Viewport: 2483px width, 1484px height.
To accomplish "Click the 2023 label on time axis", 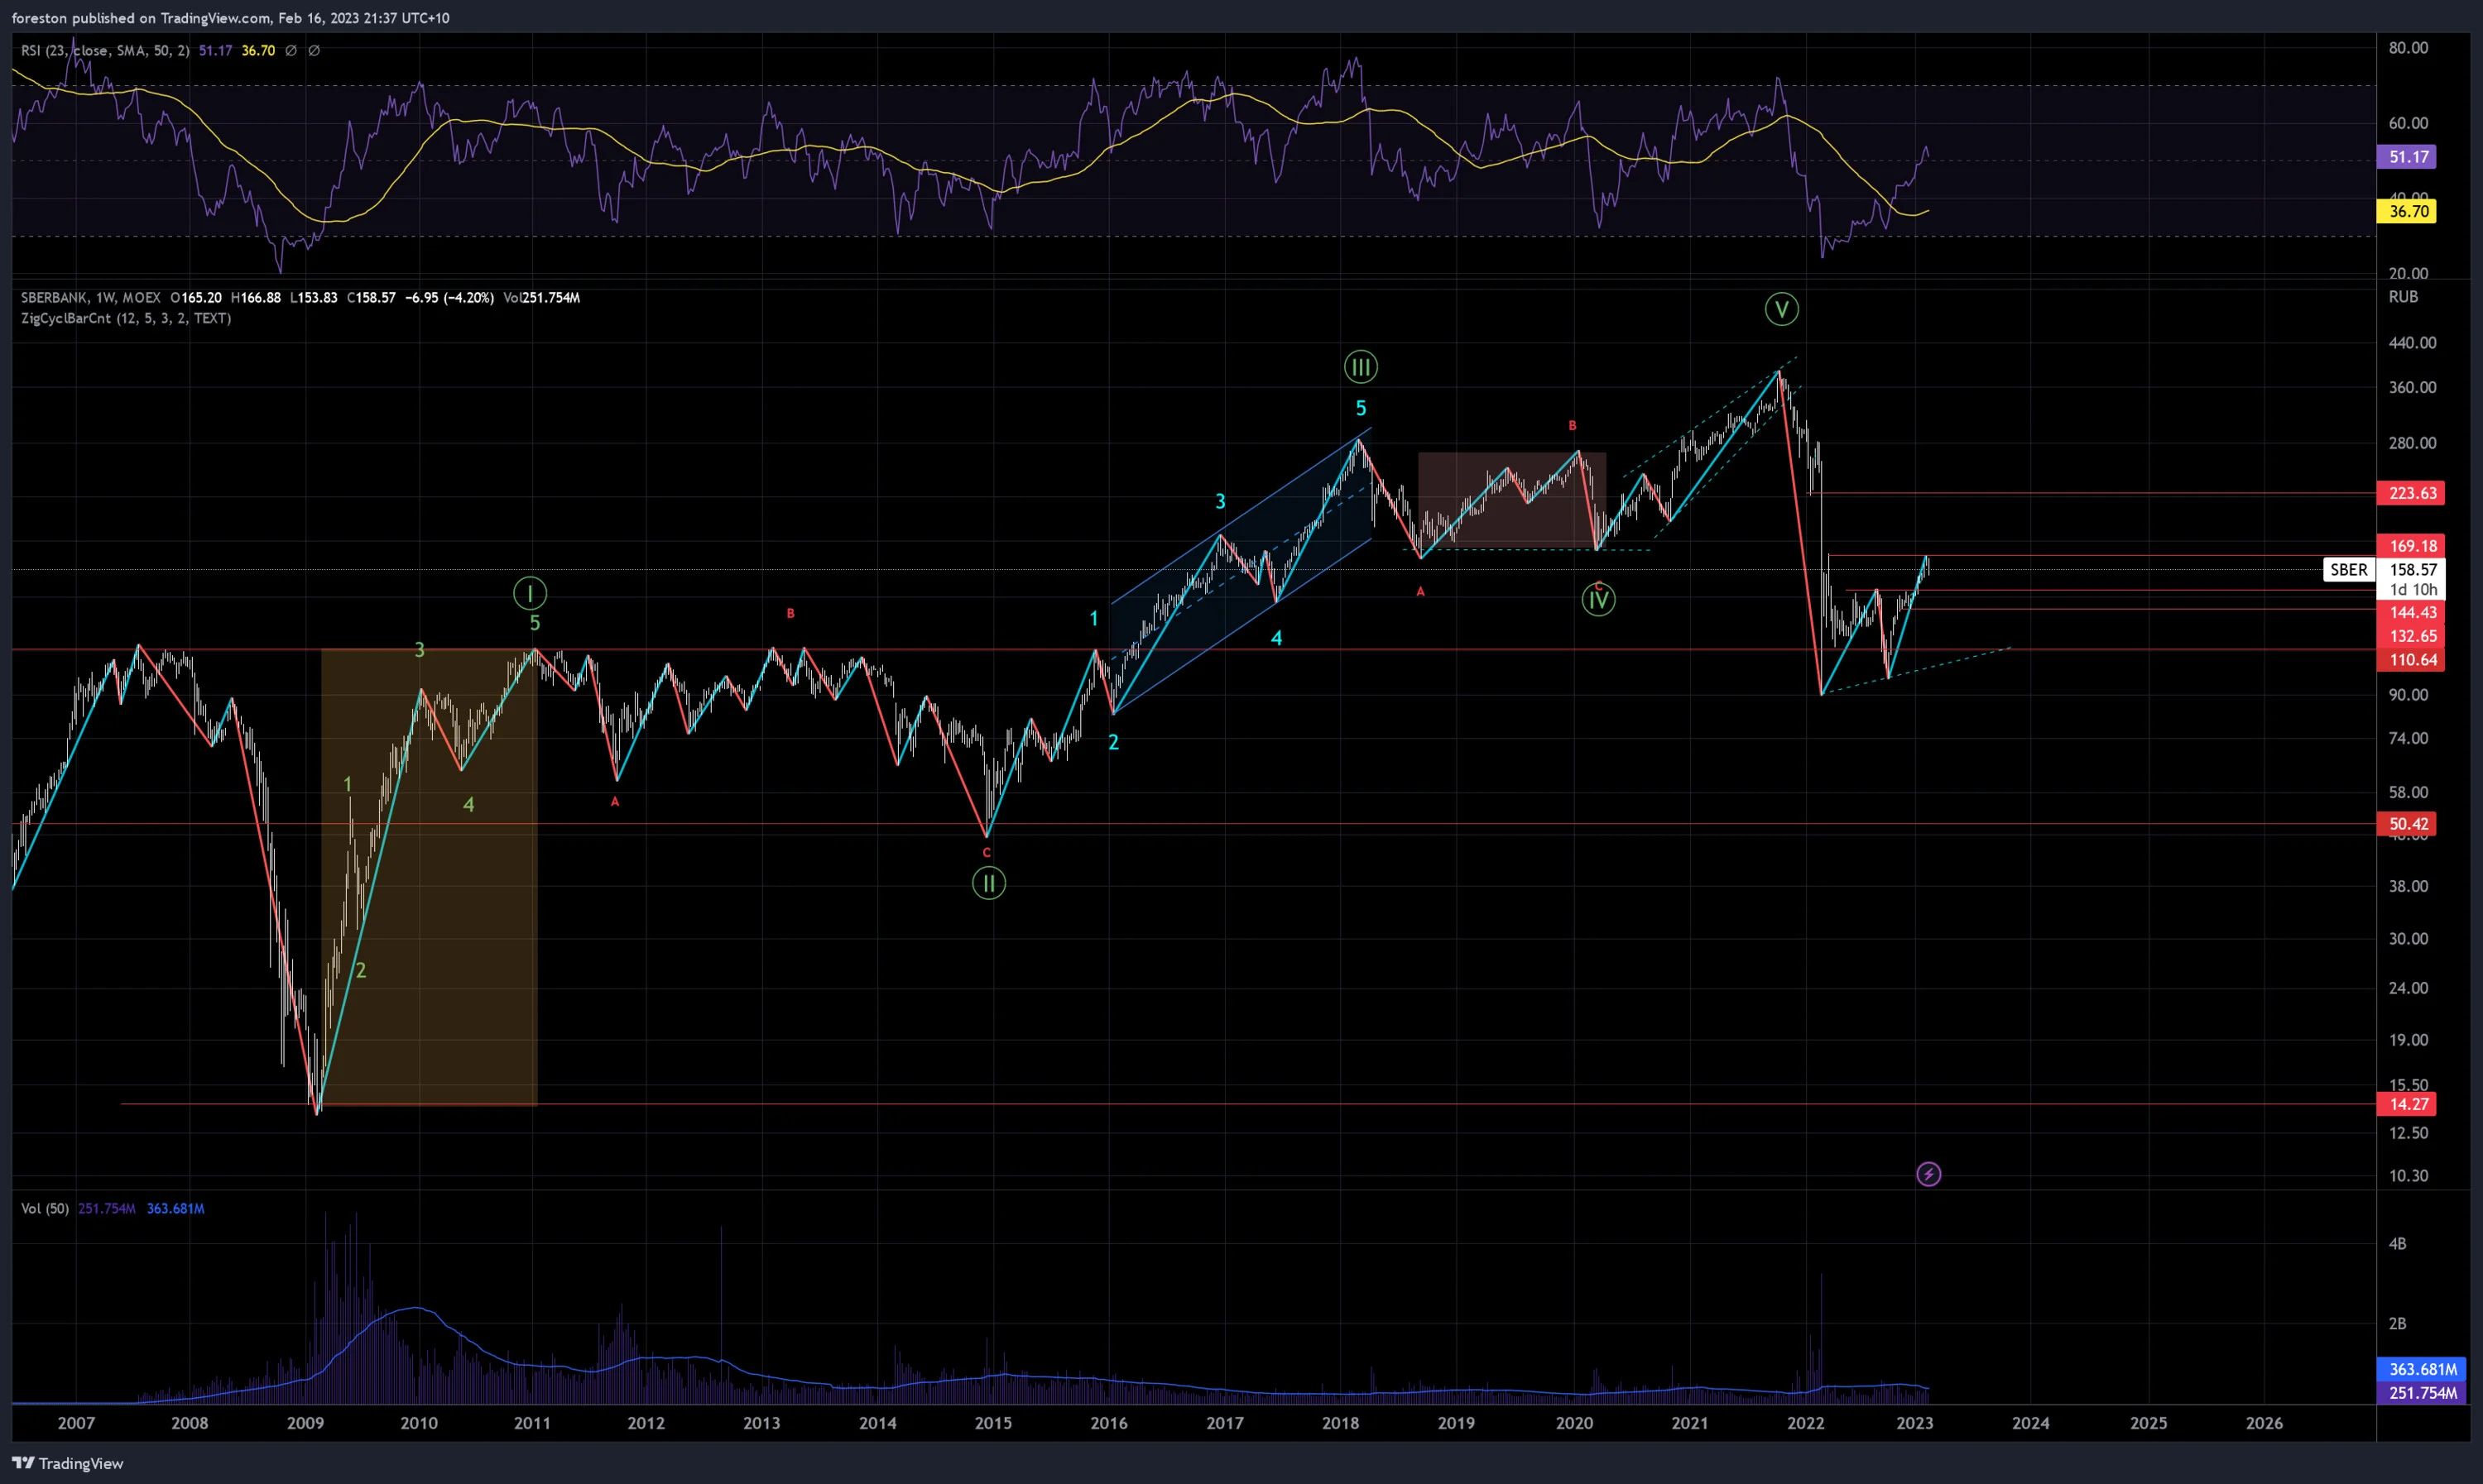I will point(1914,1423).
